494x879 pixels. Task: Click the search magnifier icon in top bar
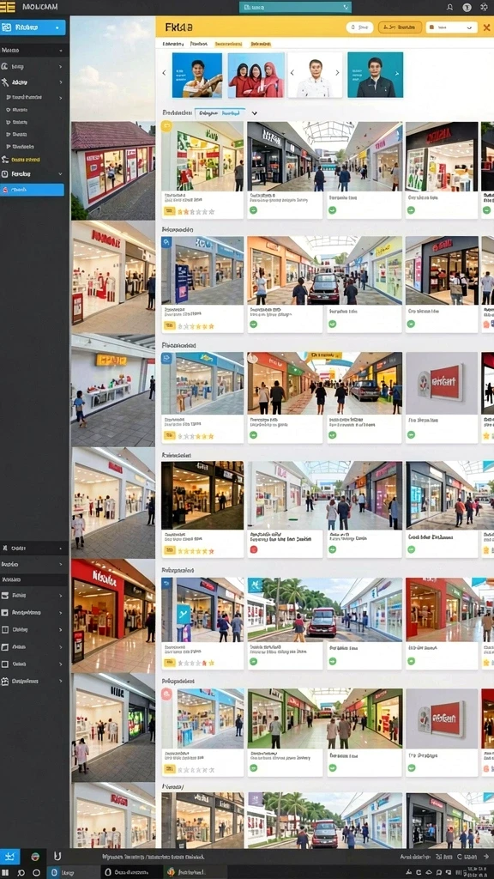point(449,7)
